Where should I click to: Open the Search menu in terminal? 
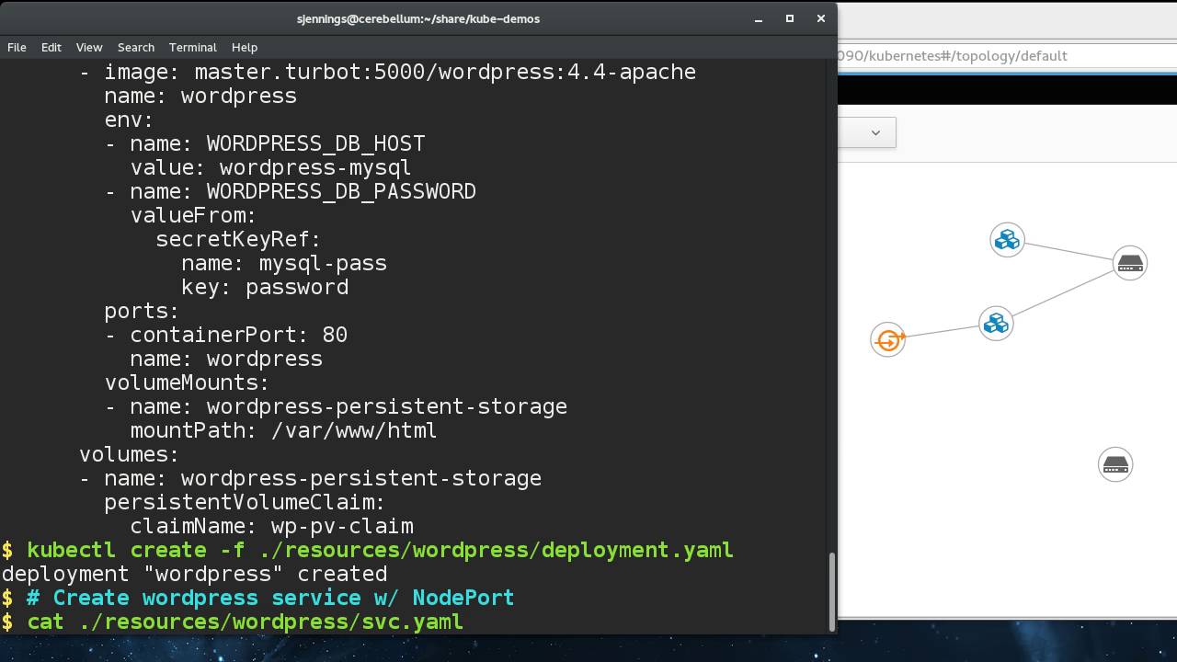[135, 47]
